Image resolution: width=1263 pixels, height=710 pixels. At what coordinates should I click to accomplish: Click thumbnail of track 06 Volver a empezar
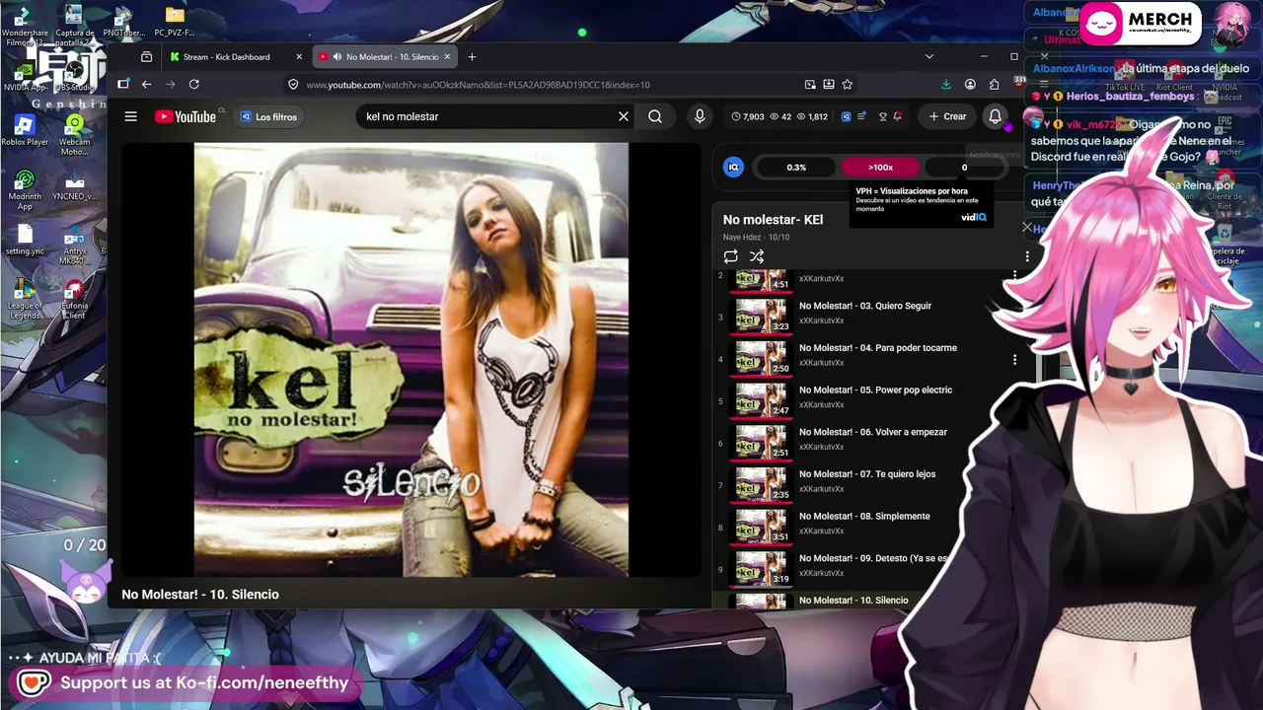(x=762, y=442)
